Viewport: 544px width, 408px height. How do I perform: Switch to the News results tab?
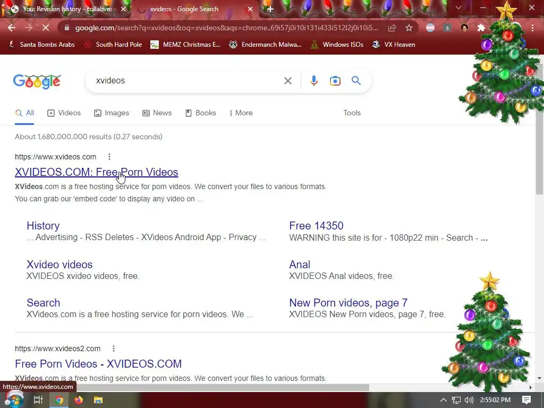point(157,113)
